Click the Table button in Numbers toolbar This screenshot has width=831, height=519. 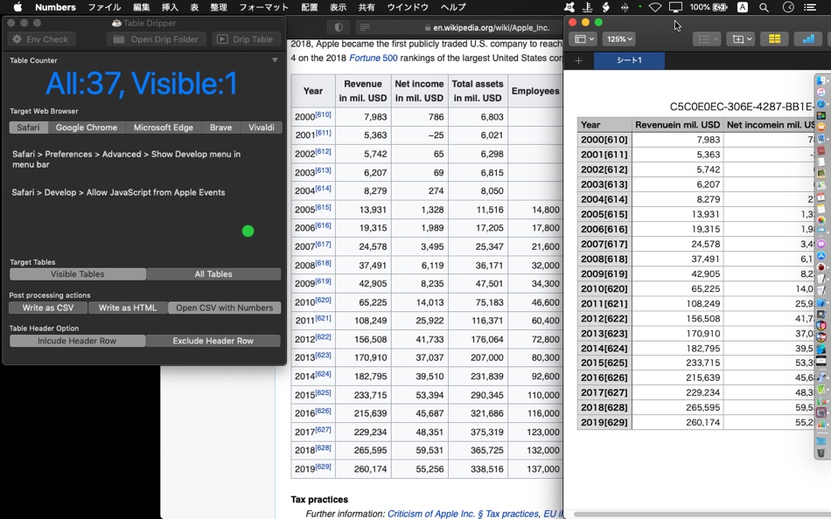774,38
